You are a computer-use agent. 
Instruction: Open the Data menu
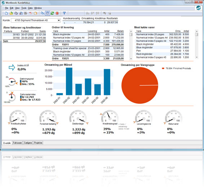tap(30, 8)
